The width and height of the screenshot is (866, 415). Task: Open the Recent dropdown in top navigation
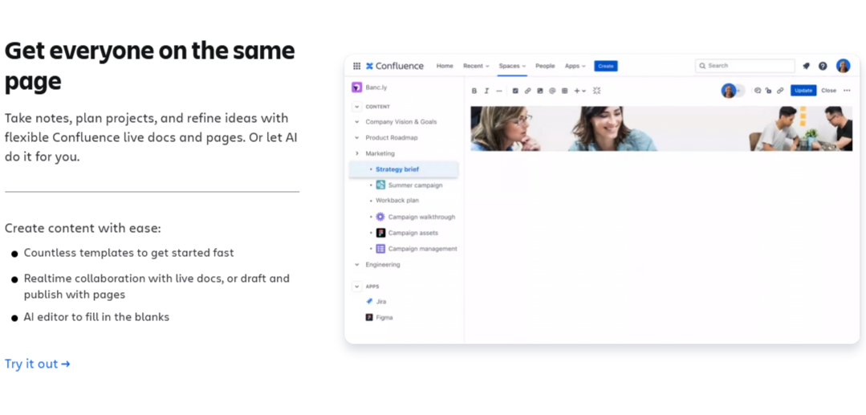476,66
